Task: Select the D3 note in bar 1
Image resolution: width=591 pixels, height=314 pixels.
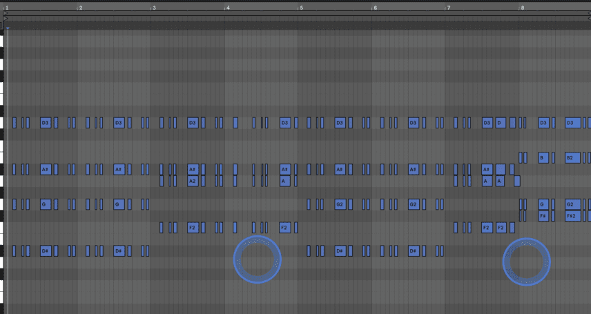Action: click(46, 123)
